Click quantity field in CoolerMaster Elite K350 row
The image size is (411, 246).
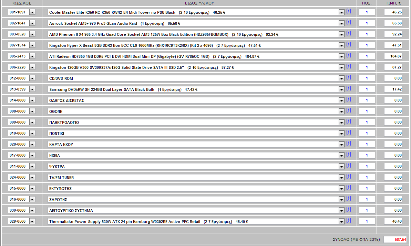click(367, 12)
